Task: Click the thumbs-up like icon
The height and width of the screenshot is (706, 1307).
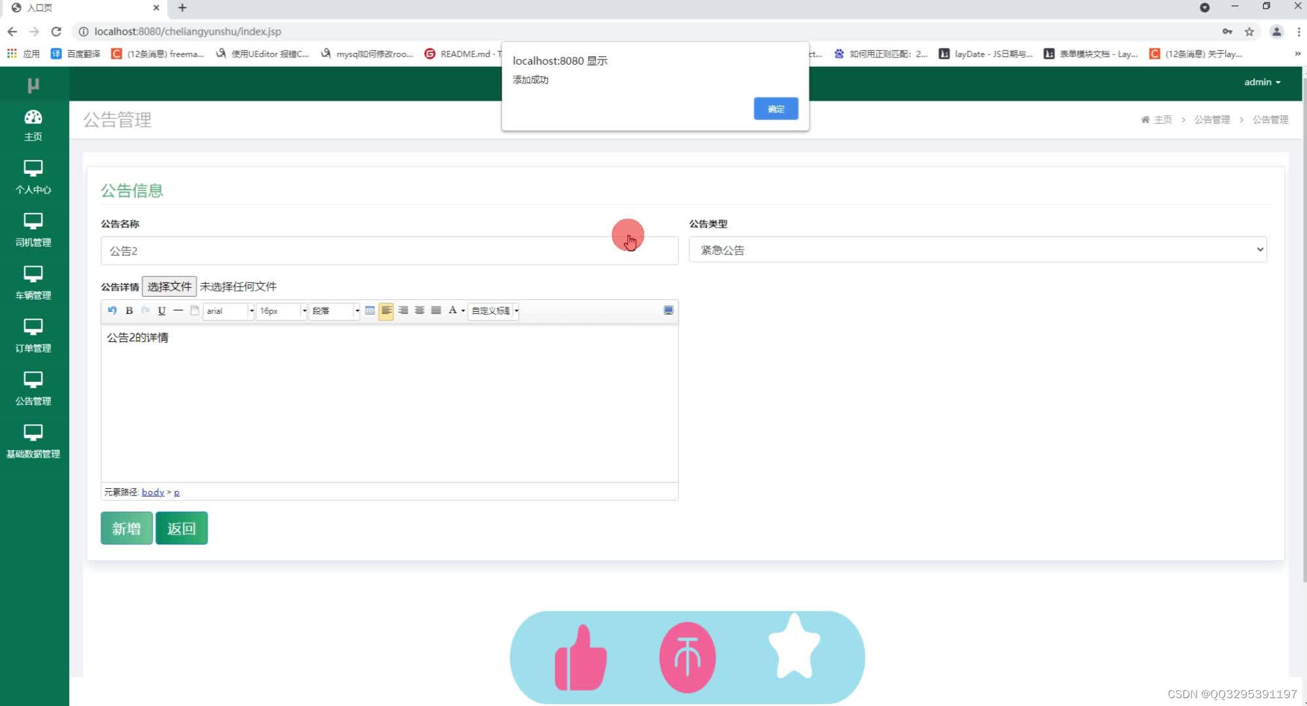Action: 580,658
